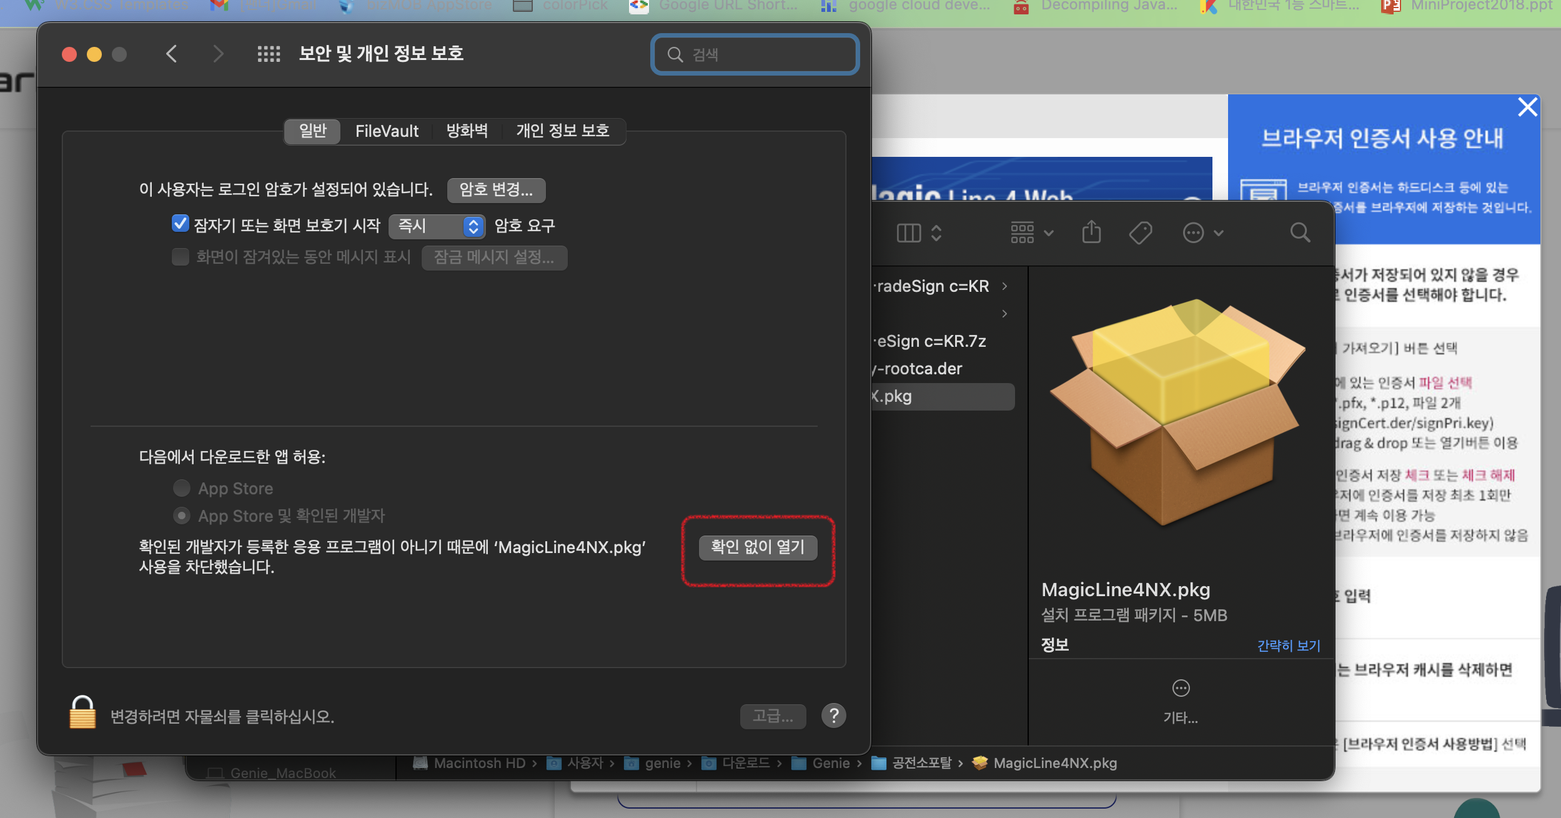Open the Finder view switcher up-down arrows
The image size is (1561, 818).
[936, 233]
